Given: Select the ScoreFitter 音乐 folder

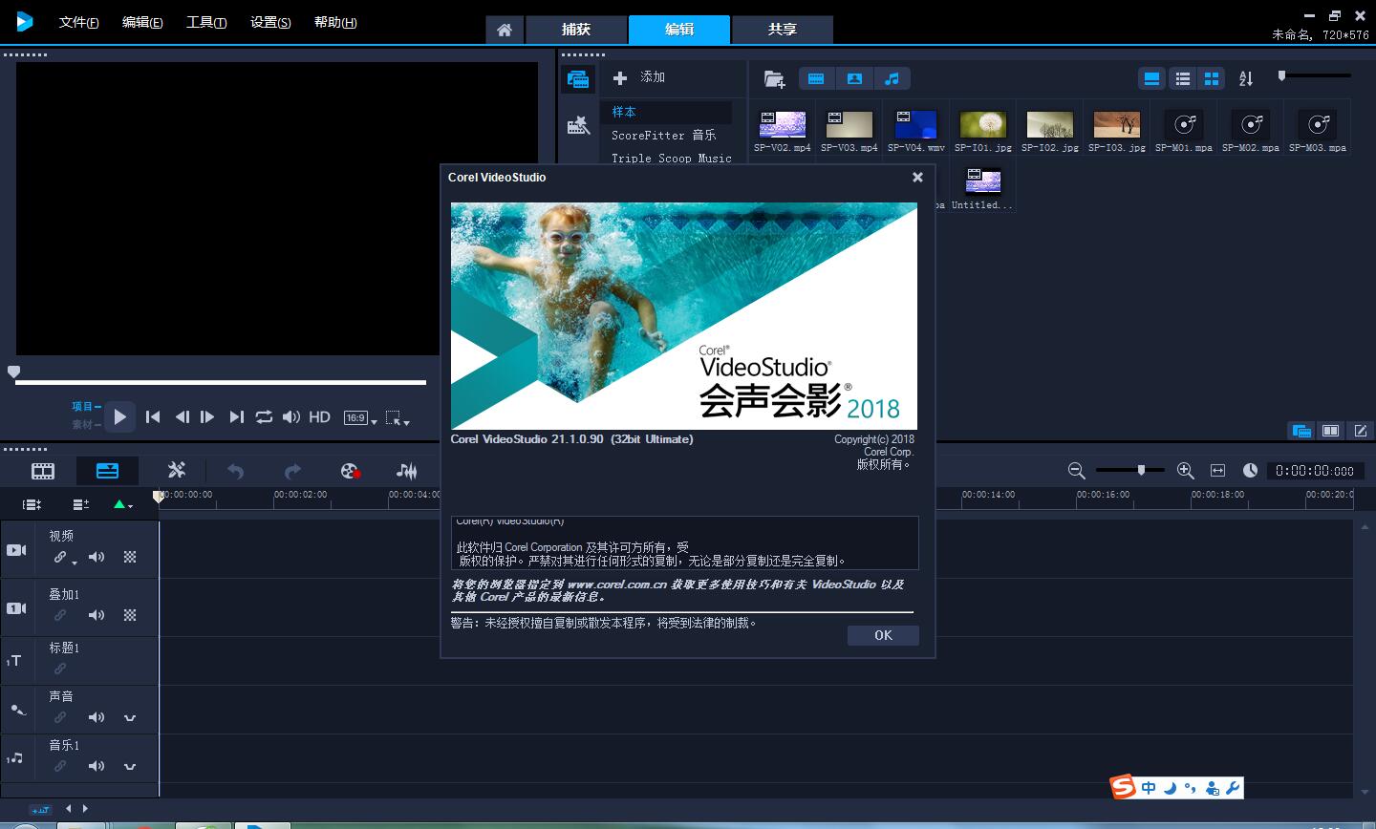Looking at the screenshot, I should point(666,135).
